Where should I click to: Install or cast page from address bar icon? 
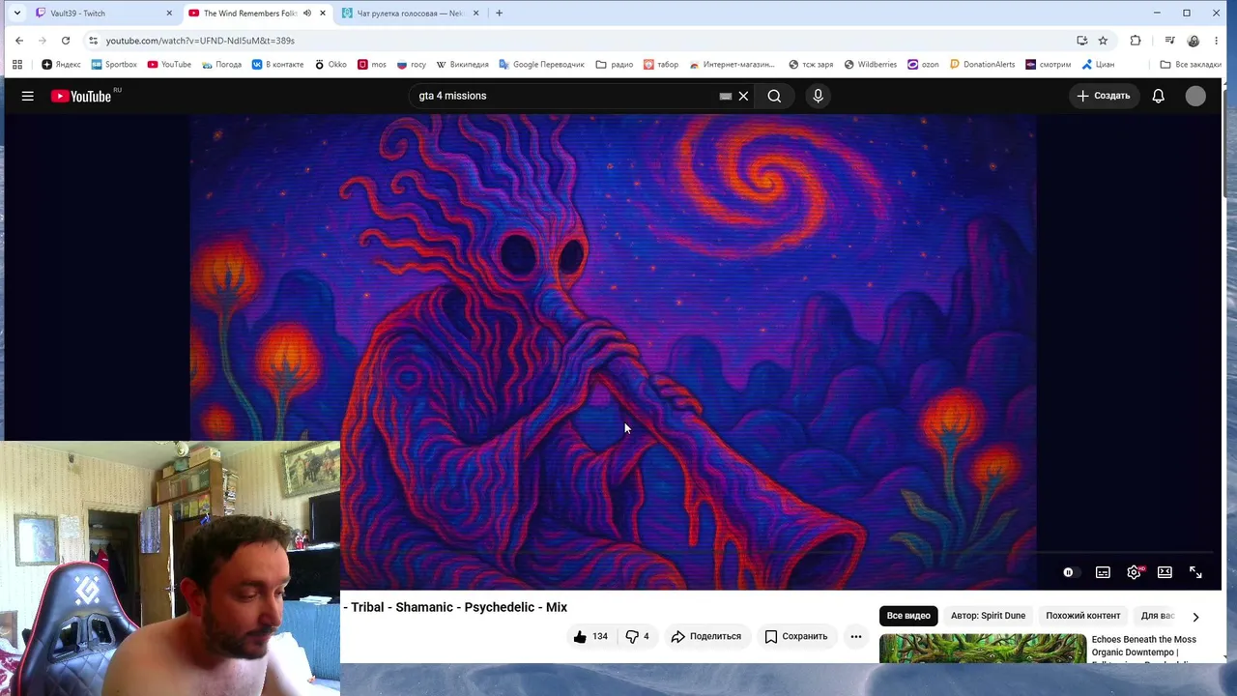(1081, 41)
